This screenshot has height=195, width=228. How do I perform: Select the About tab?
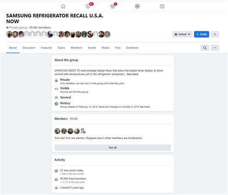pos(13,48)
